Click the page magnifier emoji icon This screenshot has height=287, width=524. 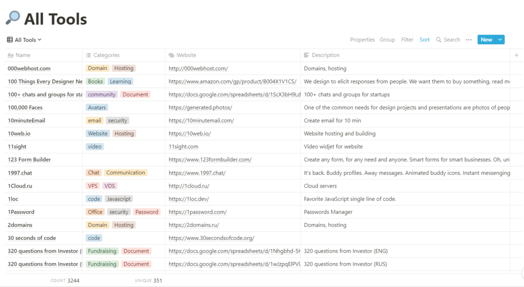coord(13,18)
